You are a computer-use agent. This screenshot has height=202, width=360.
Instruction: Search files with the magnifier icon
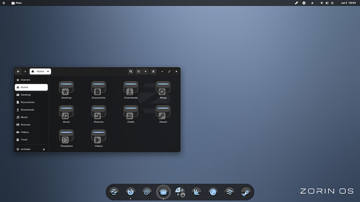coord(130,71)
